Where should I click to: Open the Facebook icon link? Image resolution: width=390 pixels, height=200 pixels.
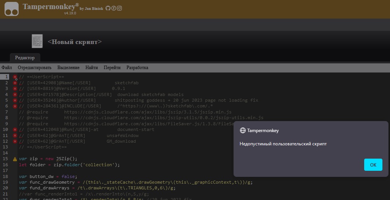tap(114, 8)
